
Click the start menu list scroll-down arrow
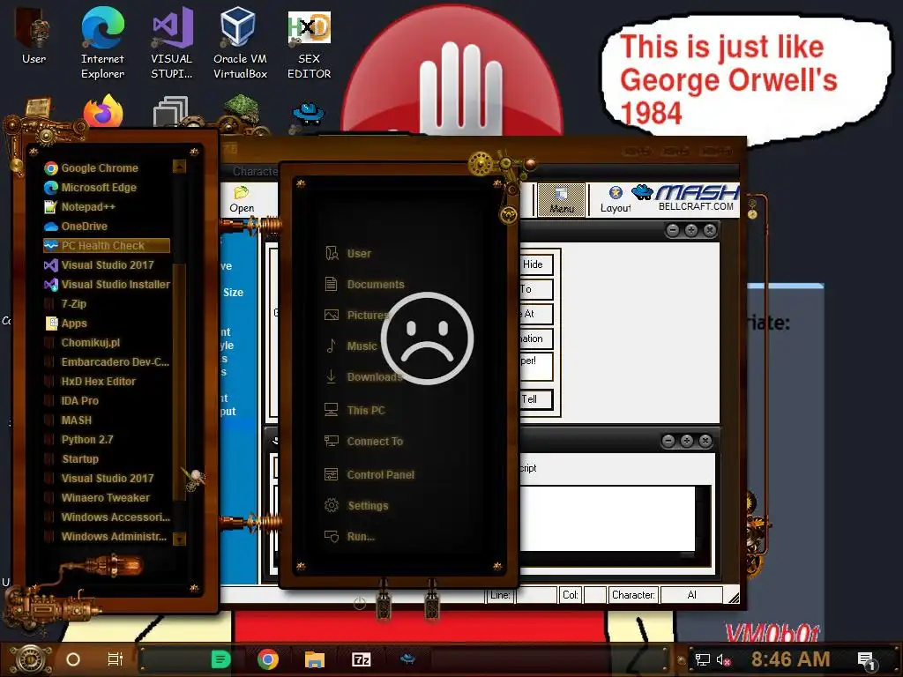[x=179, y=539]
